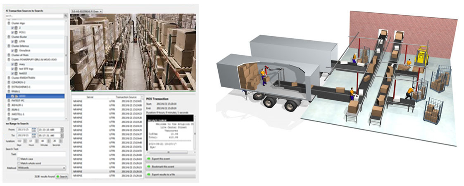Click the green arrow on Export results to a file

click(149, 175)
